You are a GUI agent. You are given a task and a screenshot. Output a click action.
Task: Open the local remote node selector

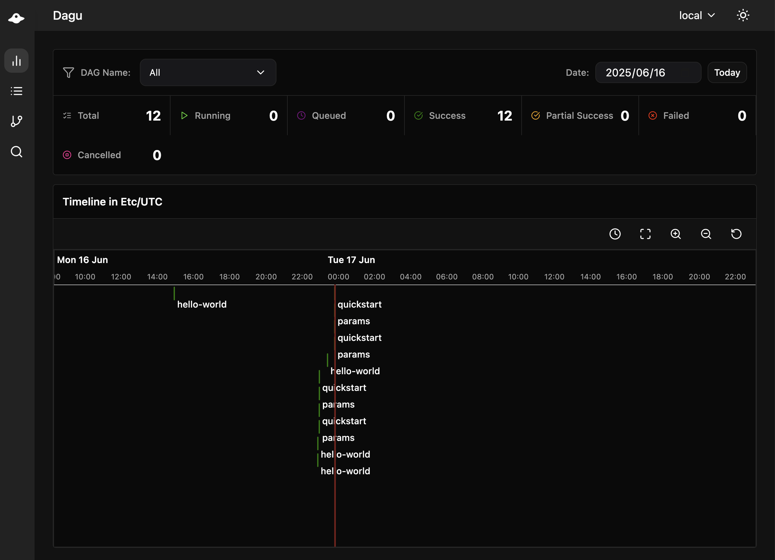(x=697, y=15)
